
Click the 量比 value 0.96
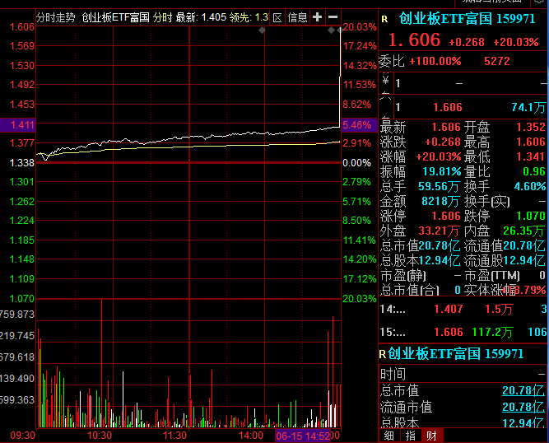[x=534, y=171]
